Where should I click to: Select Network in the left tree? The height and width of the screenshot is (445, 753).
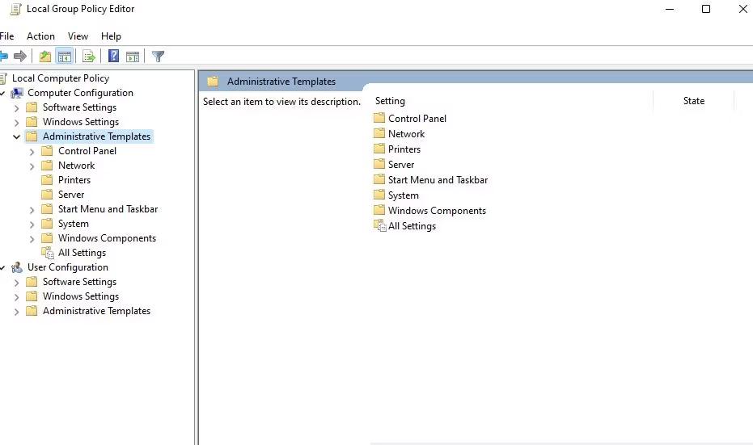coord(76,166)
